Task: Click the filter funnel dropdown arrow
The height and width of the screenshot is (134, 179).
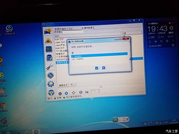Action: pos(121,33)
